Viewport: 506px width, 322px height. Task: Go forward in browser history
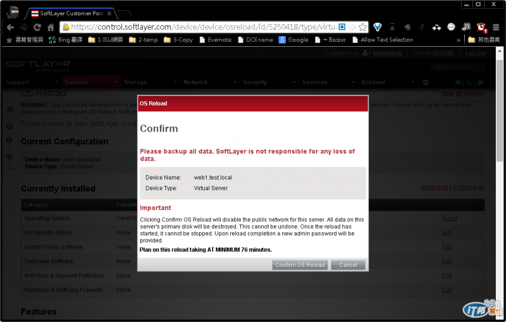click(x=23, y=27)
